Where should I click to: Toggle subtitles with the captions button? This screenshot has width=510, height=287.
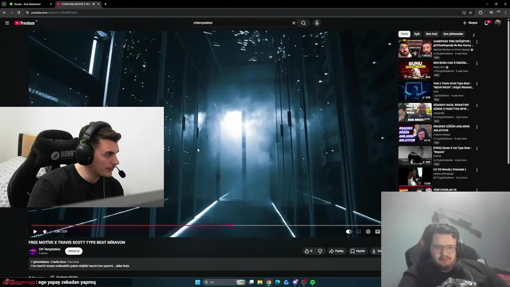click(359, 232)
